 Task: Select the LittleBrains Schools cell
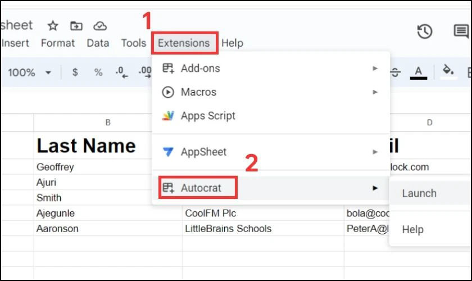click(x=263, y=229)
